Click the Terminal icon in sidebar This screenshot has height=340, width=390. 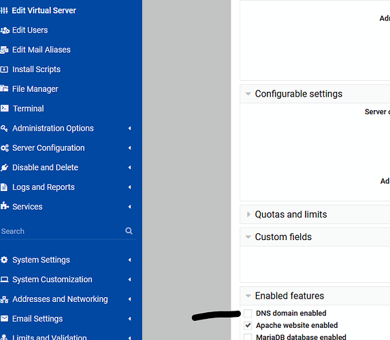5,108
